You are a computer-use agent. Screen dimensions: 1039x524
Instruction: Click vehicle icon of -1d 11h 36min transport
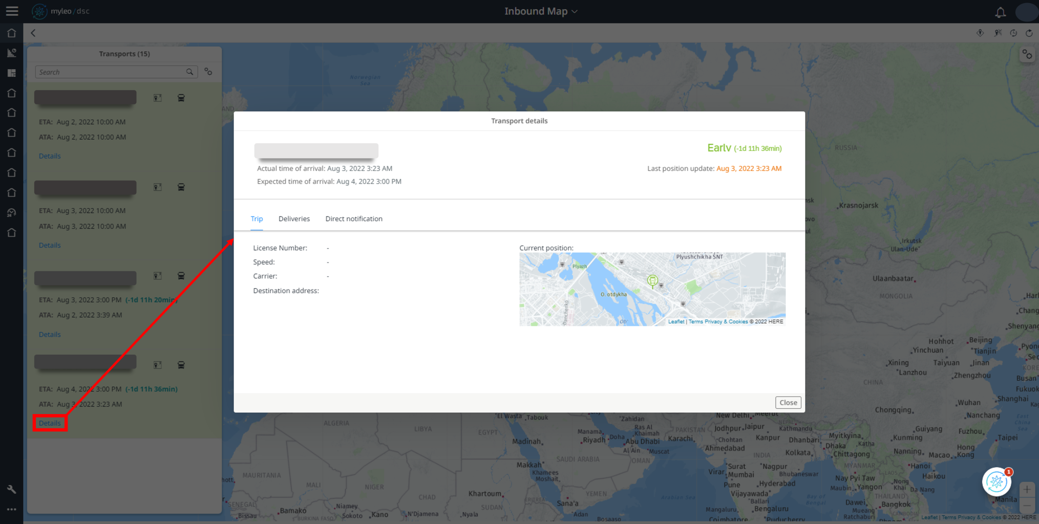click(x=181, y=365)
